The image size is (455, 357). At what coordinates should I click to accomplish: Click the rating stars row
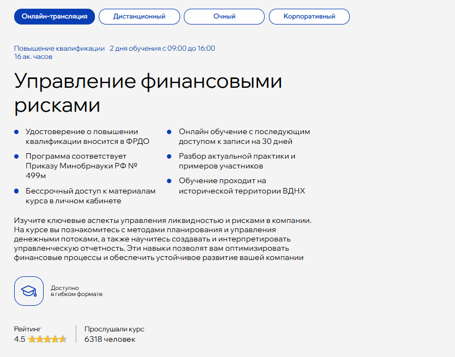[x=47, y=340]
